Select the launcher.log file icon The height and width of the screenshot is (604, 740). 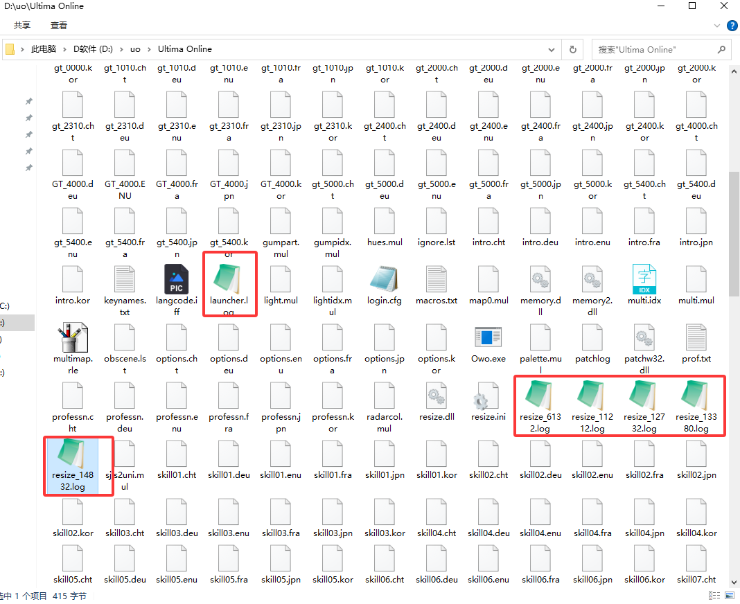[229, 278]
